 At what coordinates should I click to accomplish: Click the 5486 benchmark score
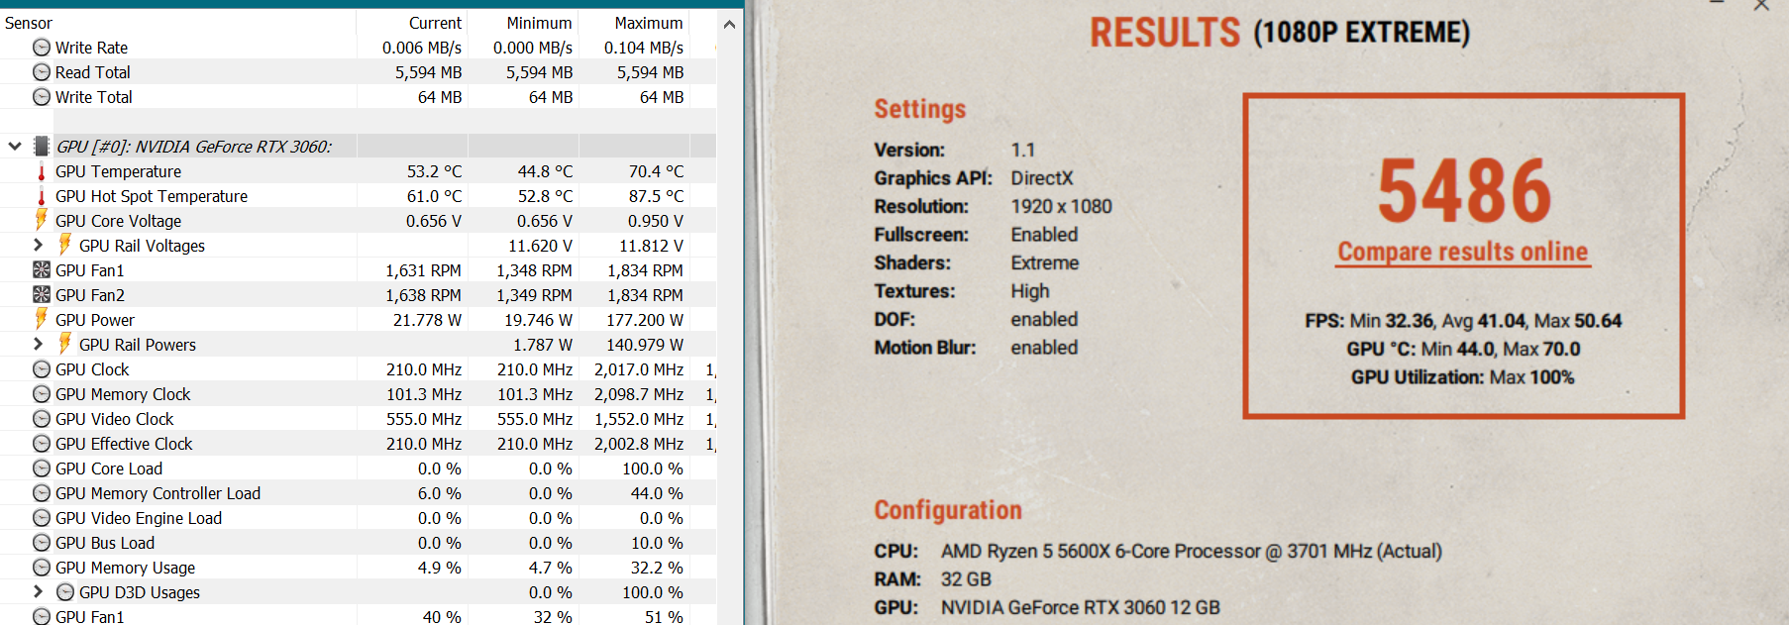[x=1464, y=191]
